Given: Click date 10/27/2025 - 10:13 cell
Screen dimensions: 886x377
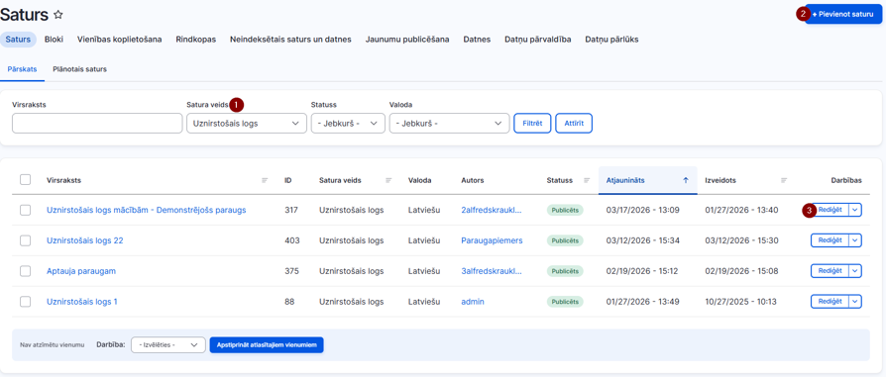Looking at the screenshot, I should click(741, 302).
